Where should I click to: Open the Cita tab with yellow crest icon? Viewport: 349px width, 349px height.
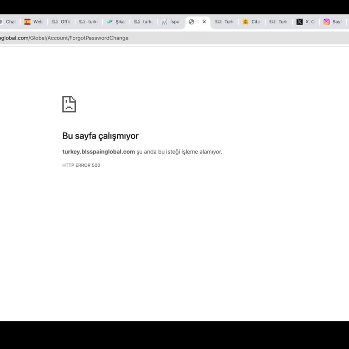point(251,22)
